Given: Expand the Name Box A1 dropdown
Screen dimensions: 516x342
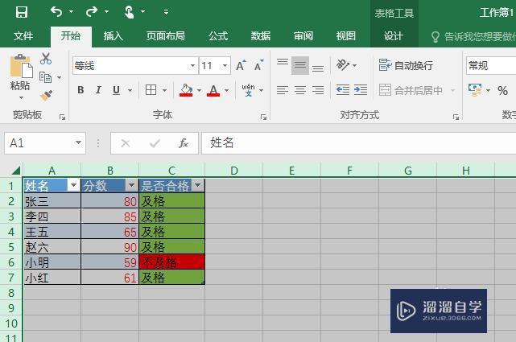Looking at the screenshot, I should click(78, 142).
